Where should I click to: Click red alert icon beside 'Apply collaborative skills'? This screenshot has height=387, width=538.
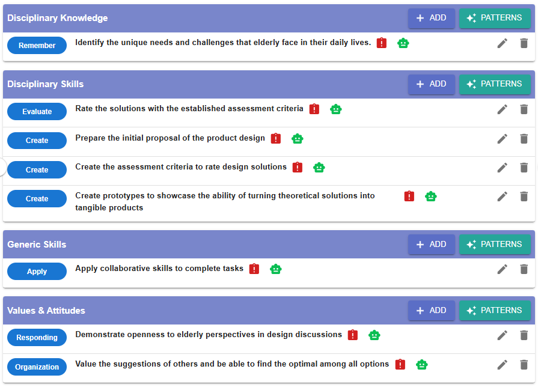point(254,269)
